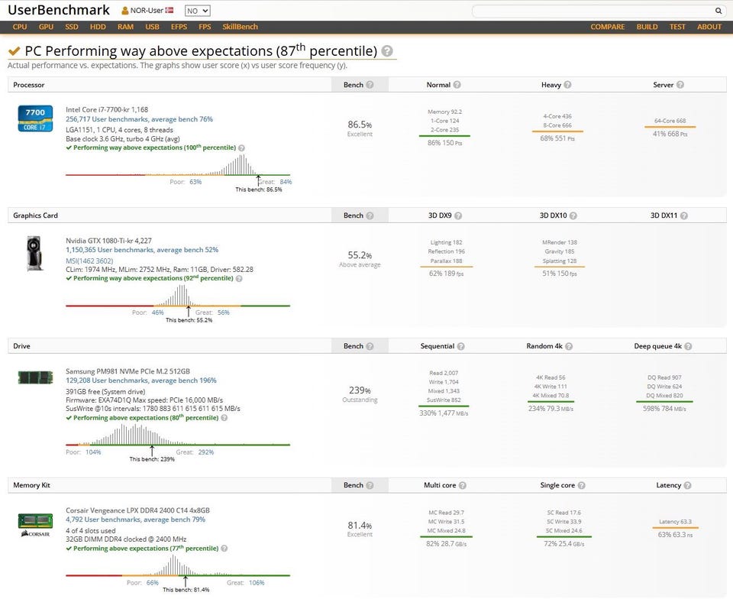Go to the TEST page
This screenshot has height=599, width=733.
click(677, 27)
